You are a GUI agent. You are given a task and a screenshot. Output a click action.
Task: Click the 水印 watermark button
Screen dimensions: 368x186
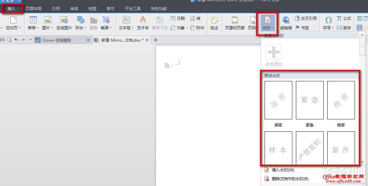(x=268, y=23)
